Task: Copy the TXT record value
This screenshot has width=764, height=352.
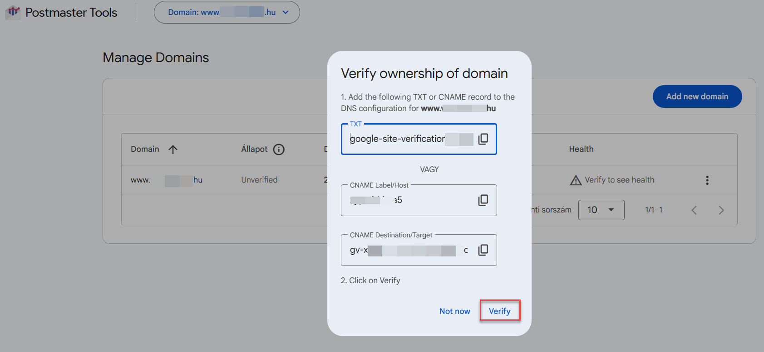Action: pyautogui.click(x=483, y=139)
